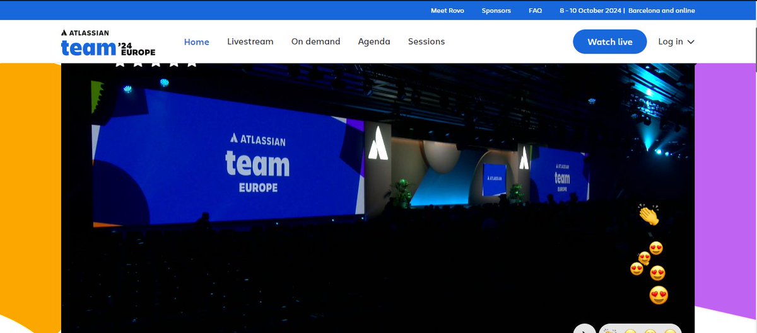
Task: Expand the Log in dropdown
Action: 676,42
